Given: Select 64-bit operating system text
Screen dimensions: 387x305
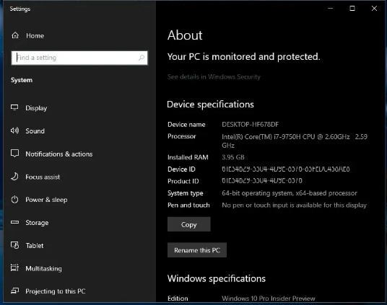Looking at the screenshot, I should [290, 193].
